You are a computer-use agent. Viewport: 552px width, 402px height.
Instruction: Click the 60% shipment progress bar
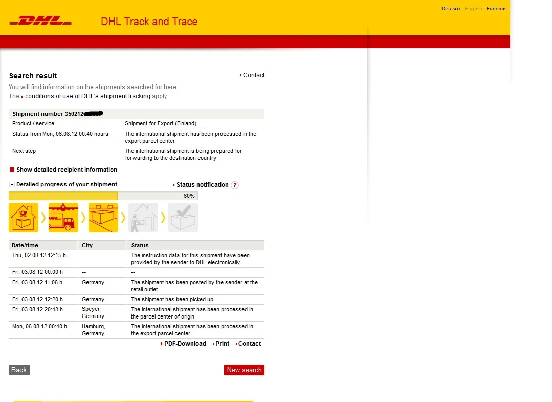[x=103, y=196]
